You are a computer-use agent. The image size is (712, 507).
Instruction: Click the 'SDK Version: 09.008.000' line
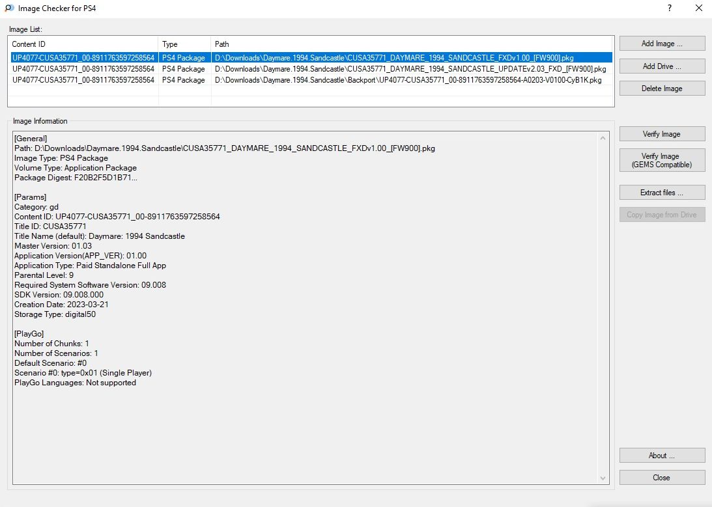coord(59,295)
